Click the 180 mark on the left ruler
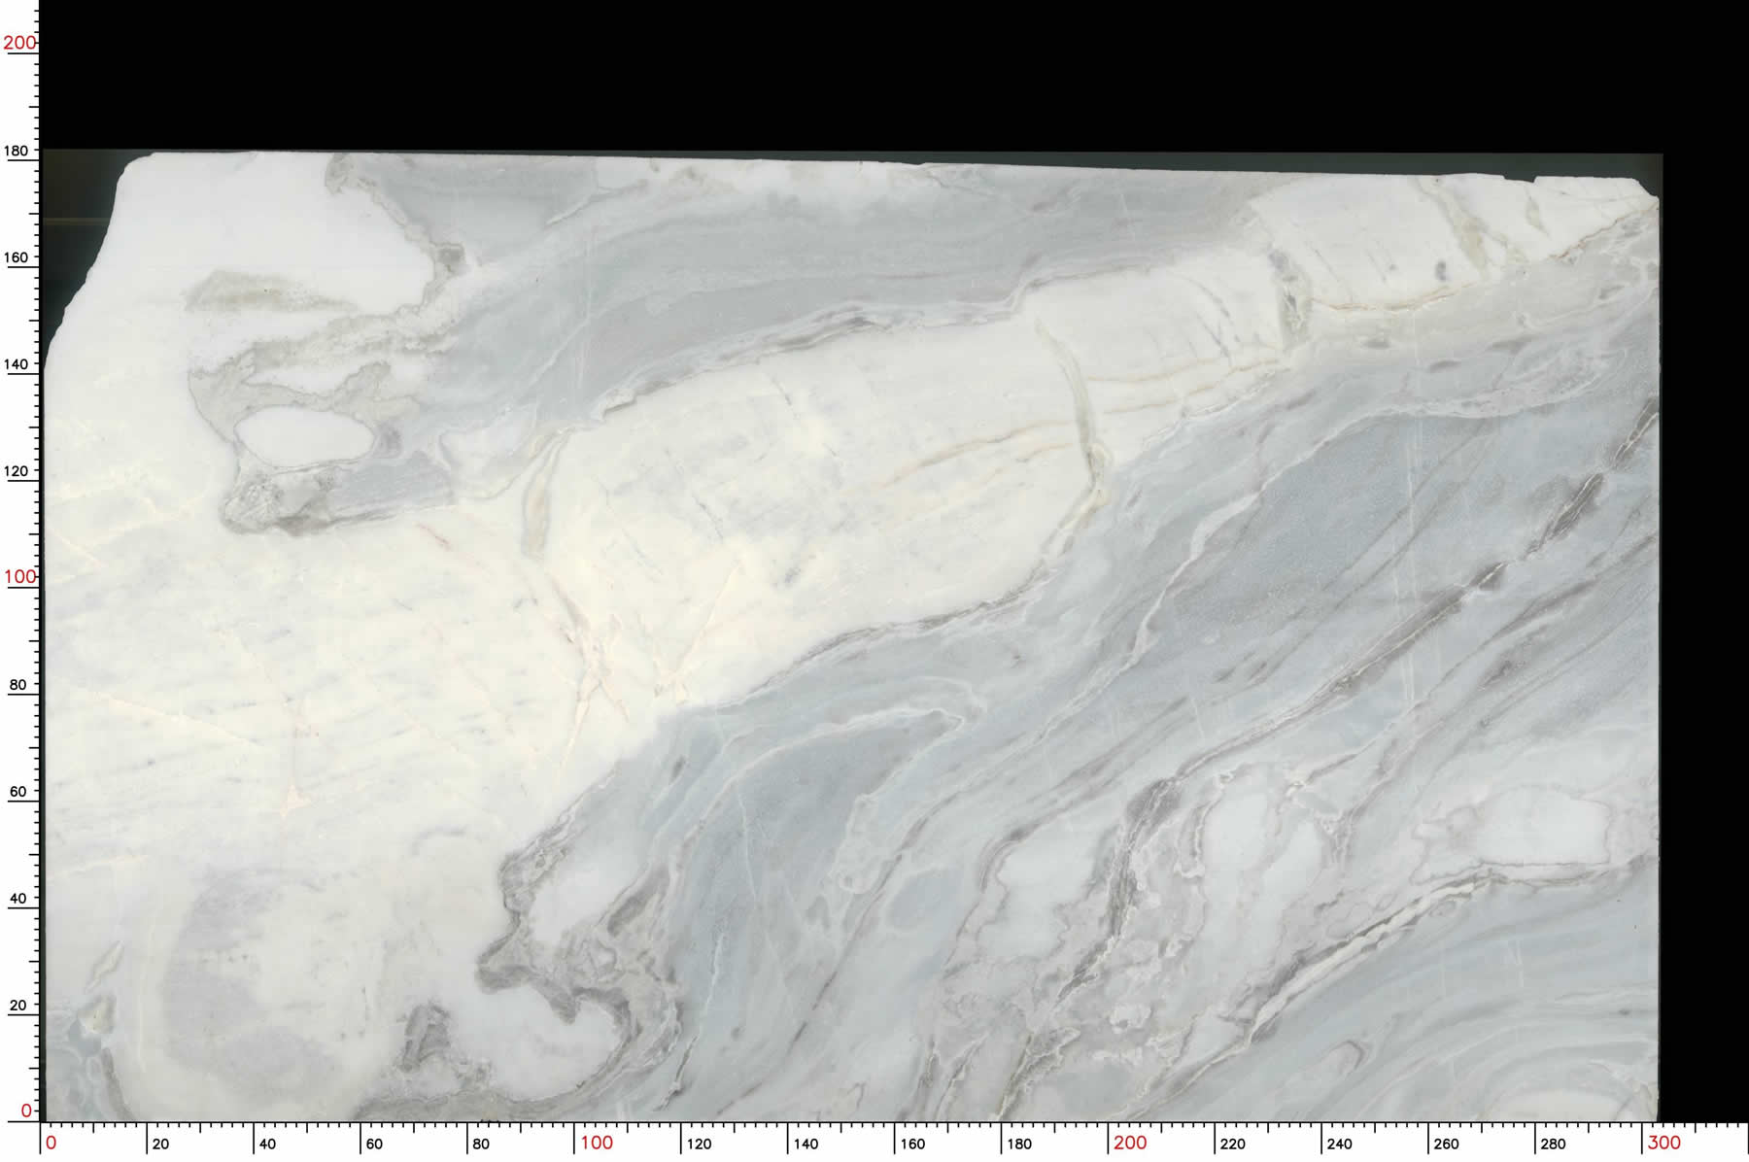 18,151
